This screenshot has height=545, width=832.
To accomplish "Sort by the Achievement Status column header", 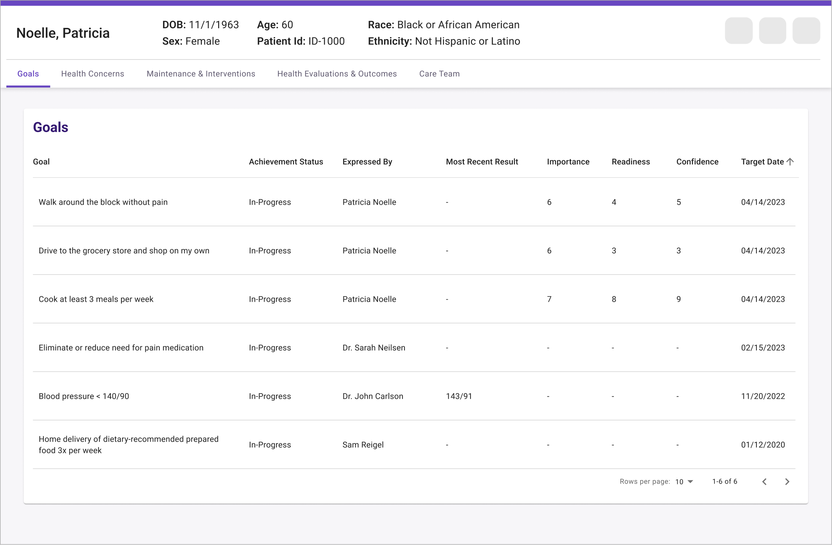I will [286, 162].
